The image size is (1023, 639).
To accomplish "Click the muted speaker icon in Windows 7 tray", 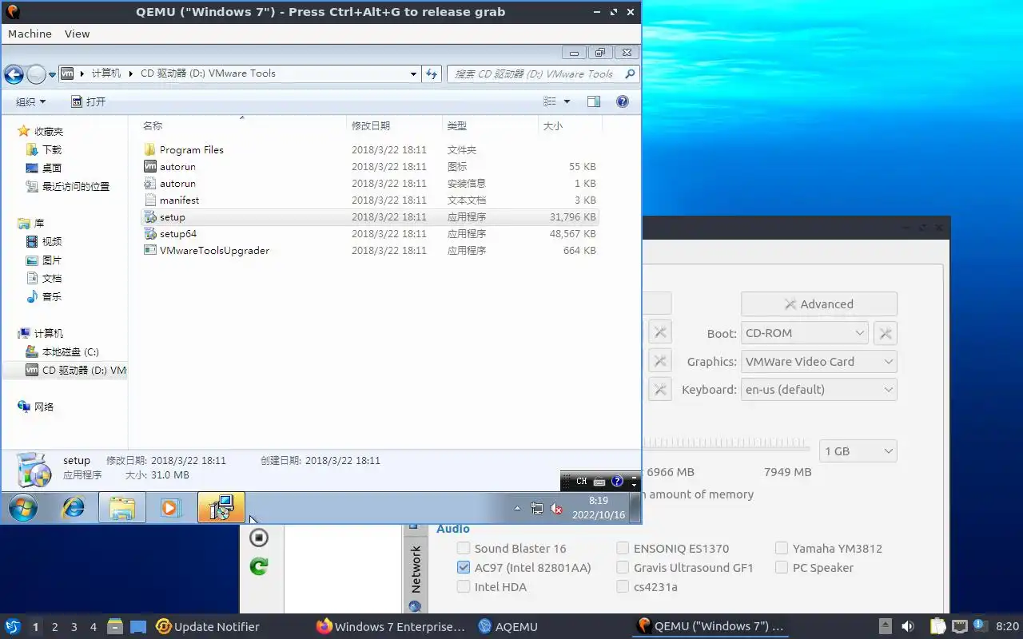I will click(557, 508).
